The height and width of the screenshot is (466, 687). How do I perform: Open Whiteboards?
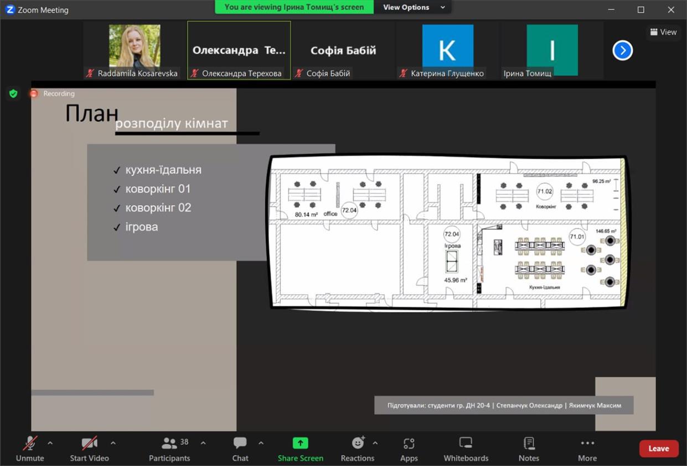coord(466,448)
